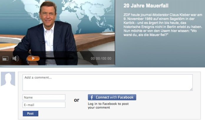
Task: Submit the comment with Post button
Action: tap(30, 114)
